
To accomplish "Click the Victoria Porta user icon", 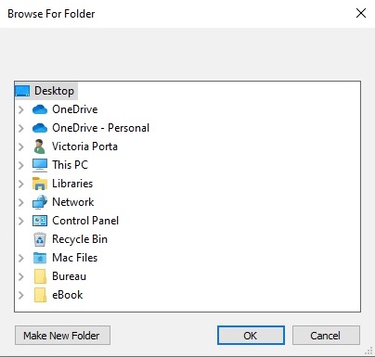I will tap(39, 147).
